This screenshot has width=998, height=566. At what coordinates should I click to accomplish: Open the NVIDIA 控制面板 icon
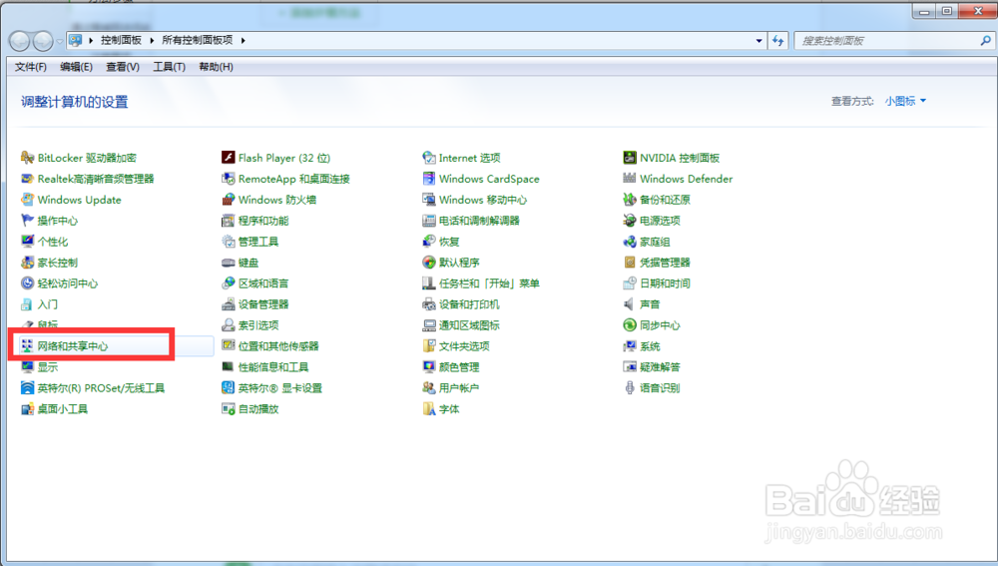coord(630,158)
